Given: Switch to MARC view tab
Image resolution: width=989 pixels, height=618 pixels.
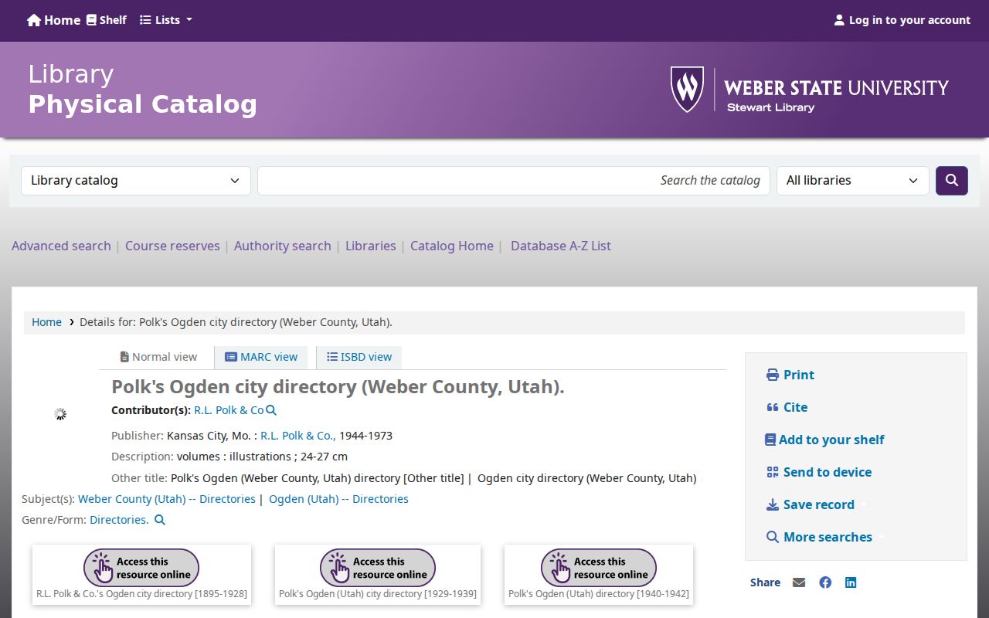Looking at the screenshot, I should (x=261, y=357).
